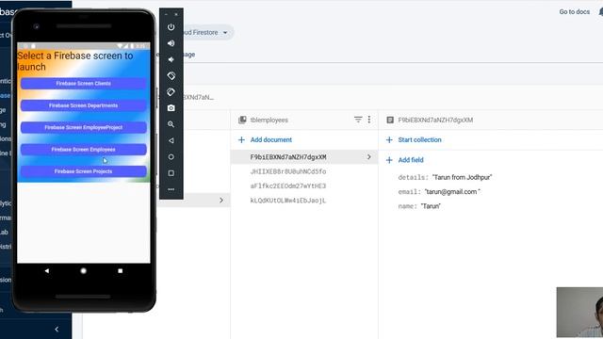Click emulator toolbar minimize dash
Screen dimensions: 603x339
166,15
